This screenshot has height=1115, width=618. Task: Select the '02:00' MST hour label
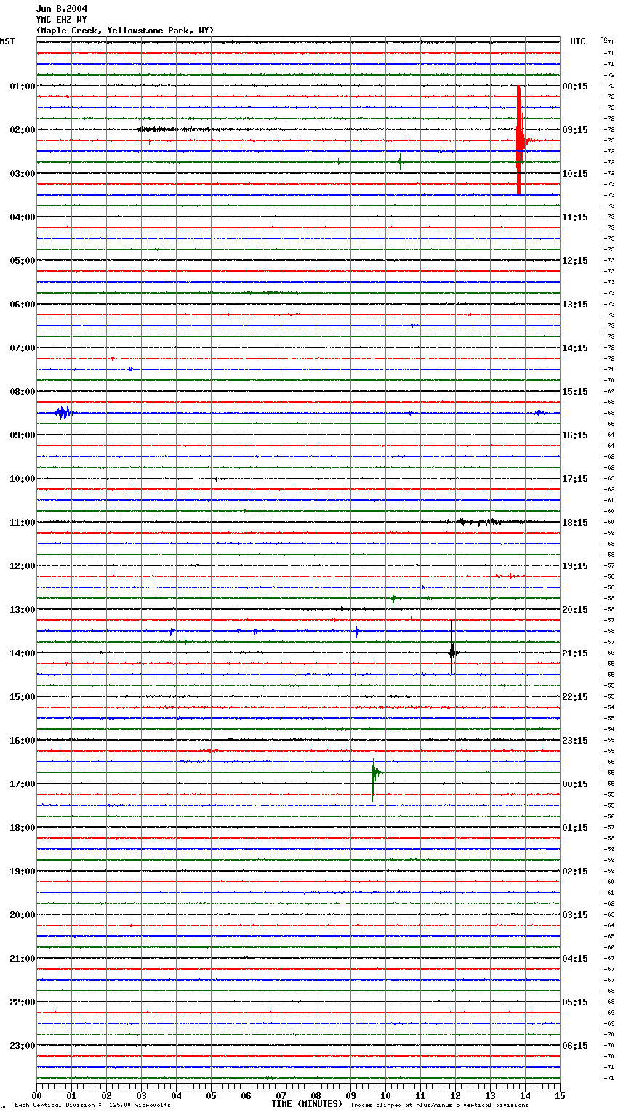[x=23, y=130]
